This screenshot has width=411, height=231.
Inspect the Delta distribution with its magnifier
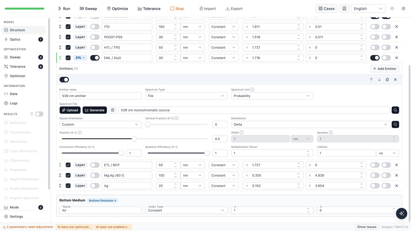395,124
